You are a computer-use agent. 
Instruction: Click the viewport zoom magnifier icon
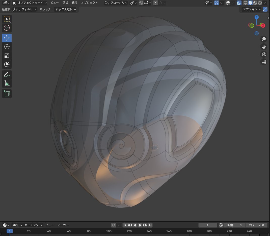(264, 39)
